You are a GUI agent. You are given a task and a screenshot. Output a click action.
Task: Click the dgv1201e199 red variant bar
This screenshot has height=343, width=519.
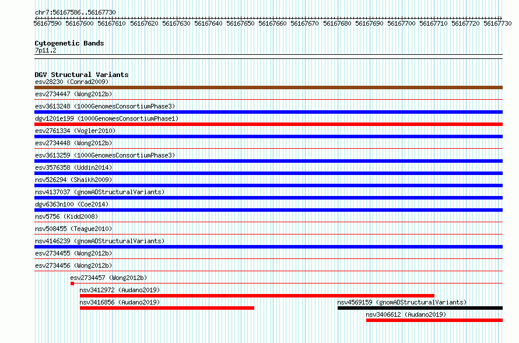pos(268,124)
